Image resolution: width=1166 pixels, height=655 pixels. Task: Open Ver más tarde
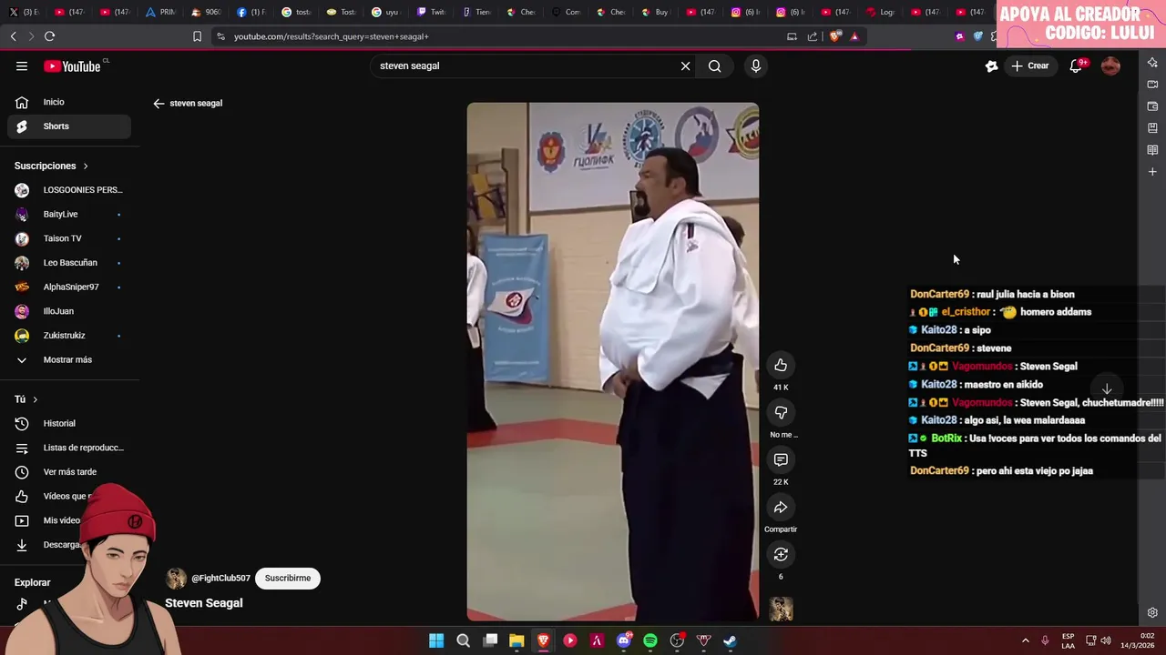point(69,472)
